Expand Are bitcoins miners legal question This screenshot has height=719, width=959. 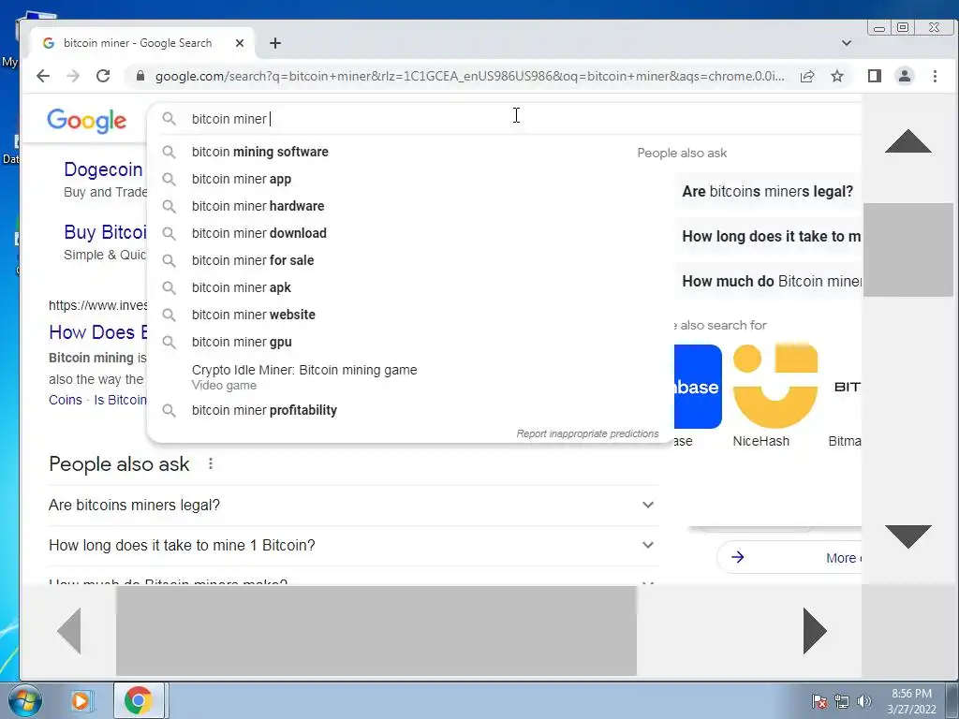(x=353, y=505)
